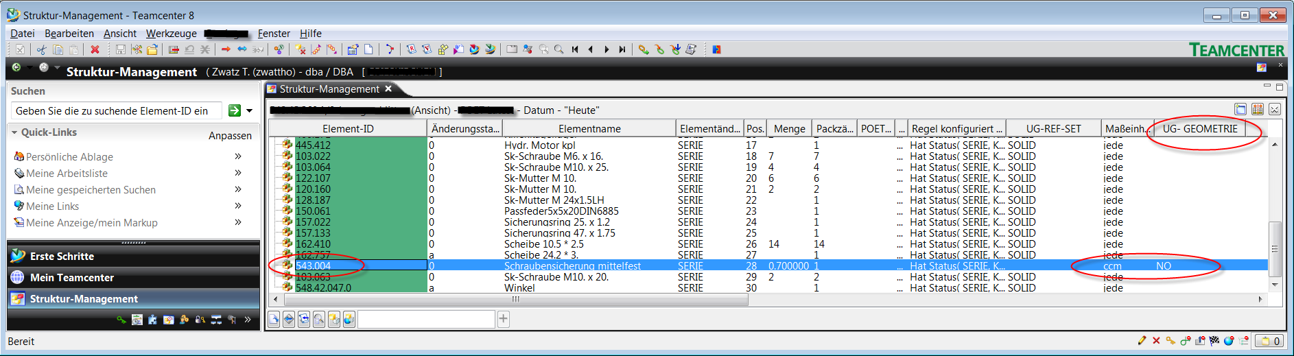Click the empty text field below table
1294x356 pixels.
coord(426,319)
